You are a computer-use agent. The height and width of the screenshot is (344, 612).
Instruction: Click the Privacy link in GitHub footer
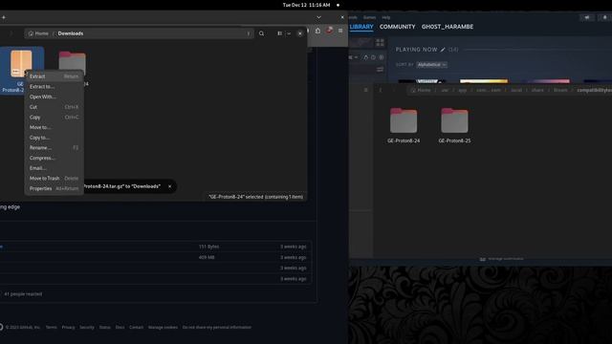pyautogui.click(x=68, y=327)
